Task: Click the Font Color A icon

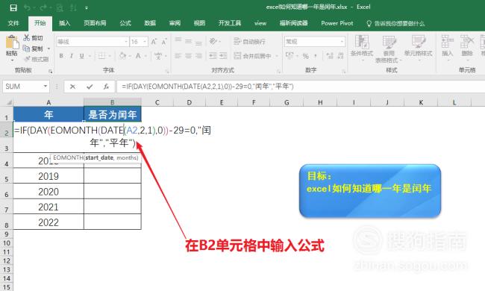Action: pos(138,56)
